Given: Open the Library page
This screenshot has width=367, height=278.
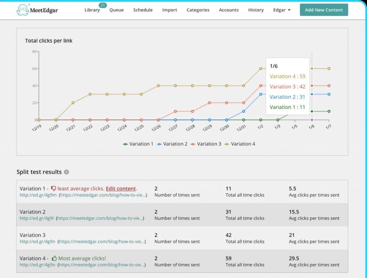Looking at the screenshot, I should (92, 10).
